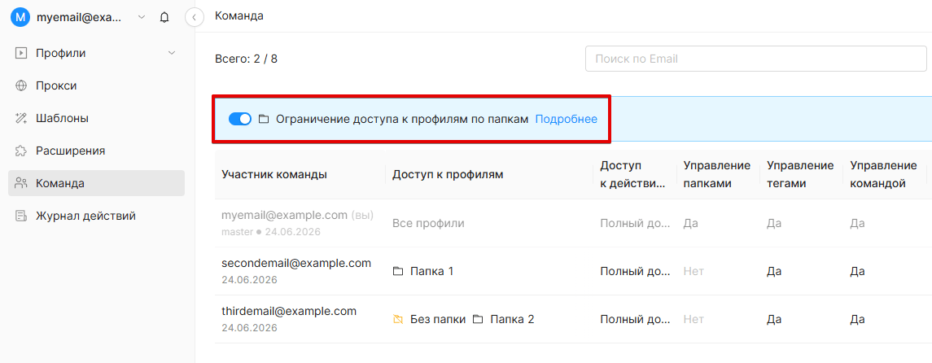
Task: Open the Профили menu item
Action: [x=96, y=53]
